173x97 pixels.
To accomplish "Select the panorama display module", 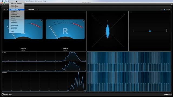I will 150,31.
